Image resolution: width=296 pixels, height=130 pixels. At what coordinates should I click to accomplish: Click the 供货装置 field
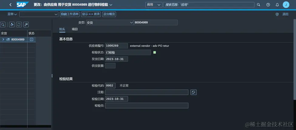(110, 65)
